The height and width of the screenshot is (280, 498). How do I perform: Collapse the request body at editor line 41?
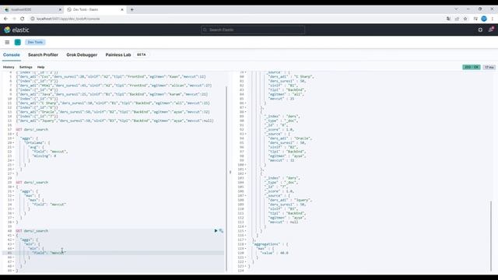coord(13,235)
